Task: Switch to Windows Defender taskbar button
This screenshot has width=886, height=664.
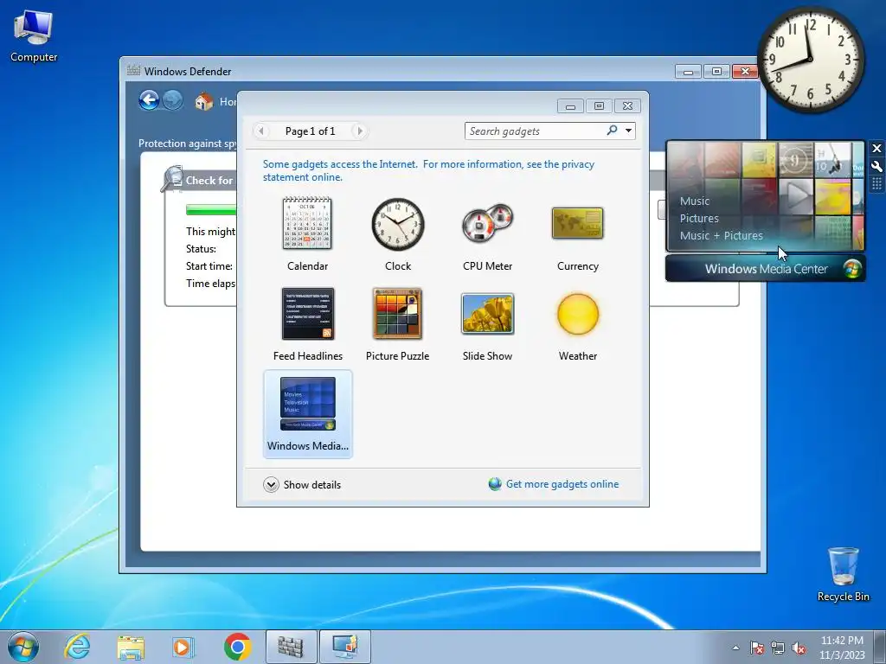Action: 291,647
